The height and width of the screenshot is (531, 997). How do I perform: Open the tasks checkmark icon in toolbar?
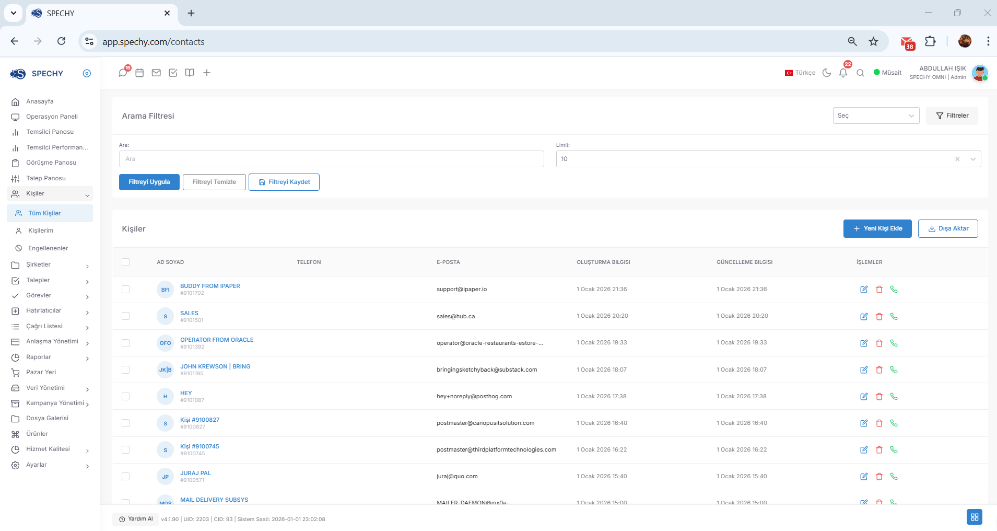[173, 73]
